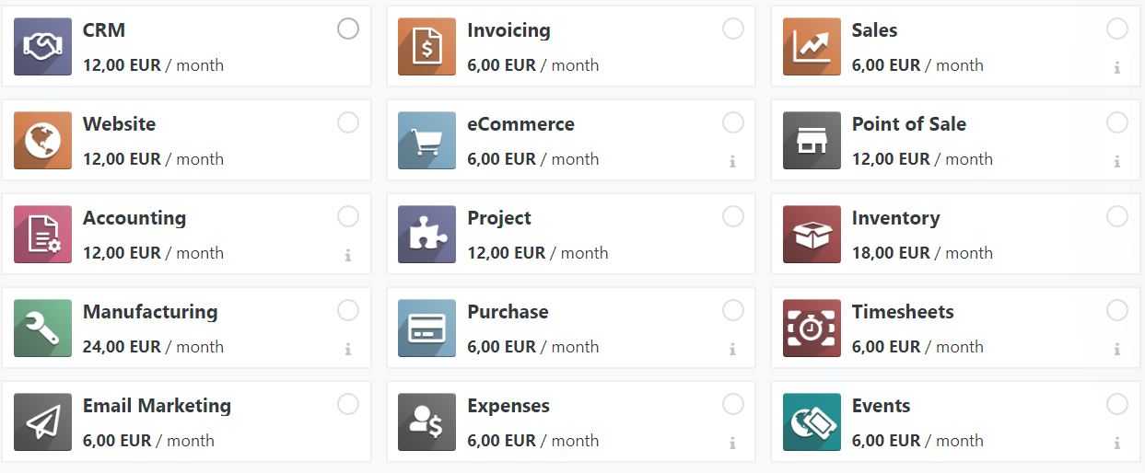
Task: Select the CRM app radio button
Action: click(x=348, y=29)
